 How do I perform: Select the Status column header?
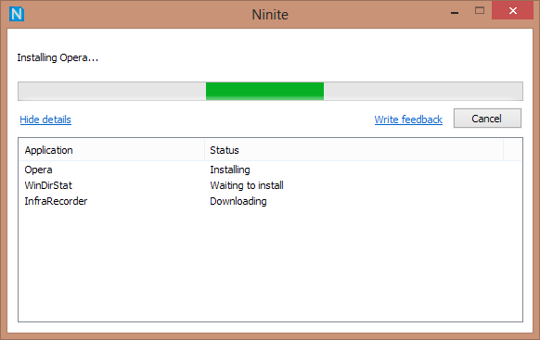click(x=354, y=150)
